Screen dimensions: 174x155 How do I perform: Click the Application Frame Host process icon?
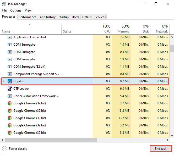point(10,37)
